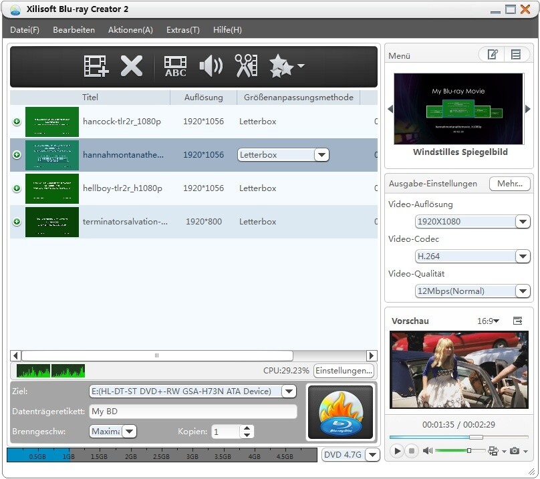Expand the hannahmontanathe row plus icon
540x479 pixels.
(17, 155)
